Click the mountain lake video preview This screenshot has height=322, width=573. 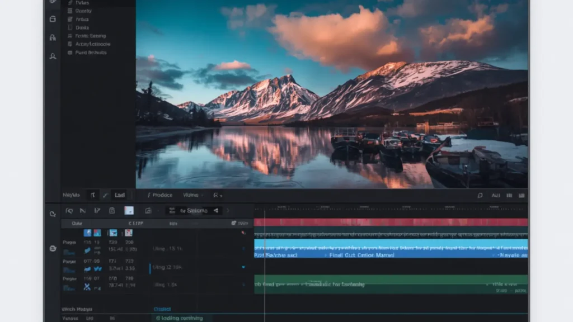[332, 94]
